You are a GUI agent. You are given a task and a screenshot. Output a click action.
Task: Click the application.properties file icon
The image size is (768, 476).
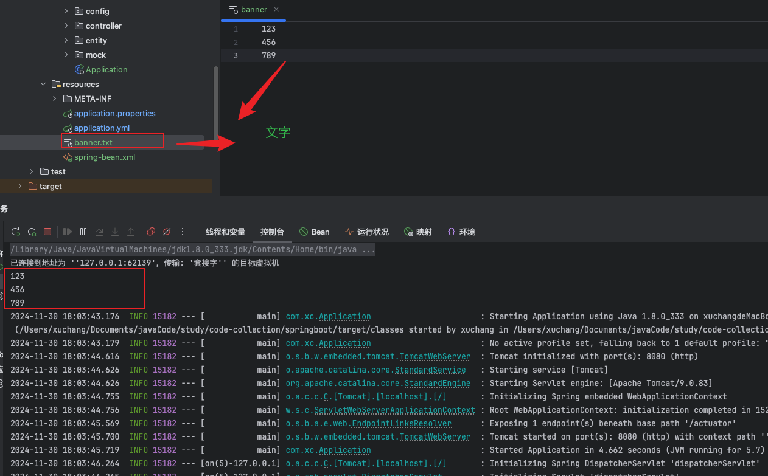[x=68, y=113]
